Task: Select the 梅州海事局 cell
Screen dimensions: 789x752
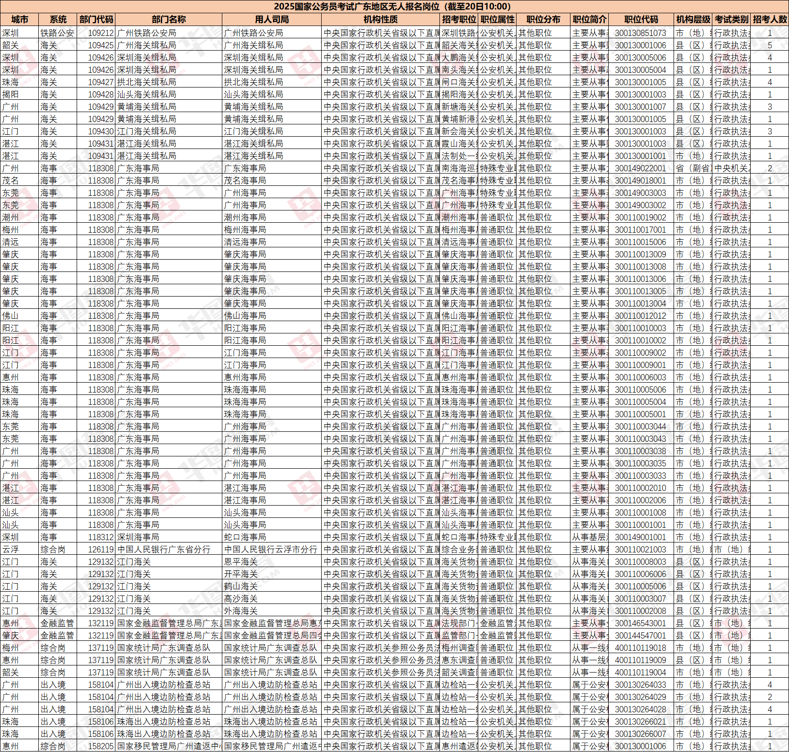Action: [x=245, y=230]
